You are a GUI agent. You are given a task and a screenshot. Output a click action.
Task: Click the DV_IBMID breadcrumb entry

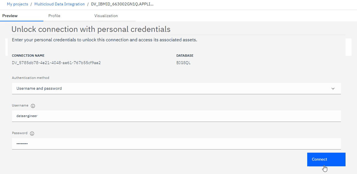[x=122, y=4]
